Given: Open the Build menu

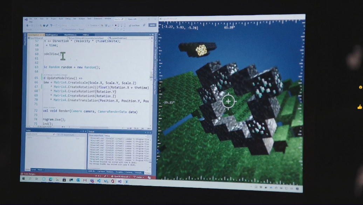Looking at the screenshot, I should [x=61, y=19].
